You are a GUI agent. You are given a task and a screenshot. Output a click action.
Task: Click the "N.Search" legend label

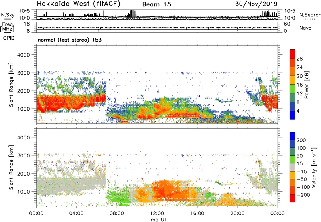click(x=310, y=15)
